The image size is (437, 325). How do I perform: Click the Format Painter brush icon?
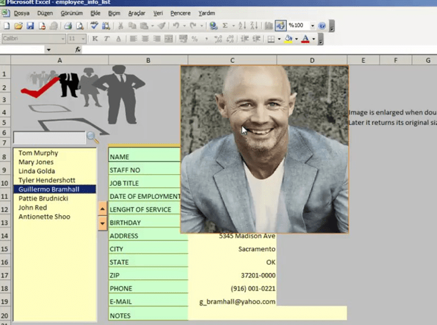coord(161,26)
